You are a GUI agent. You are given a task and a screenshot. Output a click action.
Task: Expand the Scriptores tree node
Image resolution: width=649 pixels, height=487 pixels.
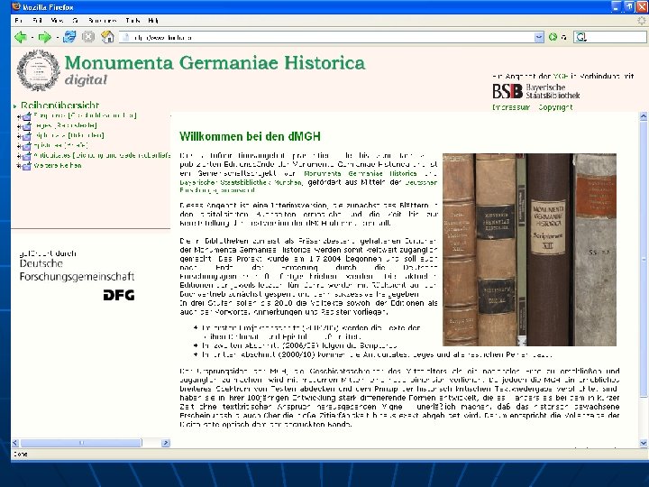[19, 116]
